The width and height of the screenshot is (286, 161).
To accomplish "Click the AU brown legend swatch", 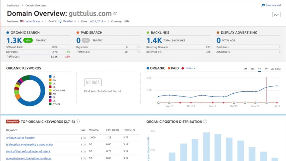I will 50,94.
